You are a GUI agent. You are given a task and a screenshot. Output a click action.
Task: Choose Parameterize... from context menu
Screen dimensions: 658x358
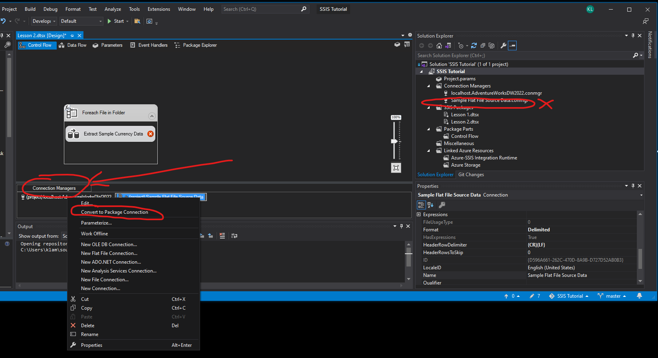96,223
